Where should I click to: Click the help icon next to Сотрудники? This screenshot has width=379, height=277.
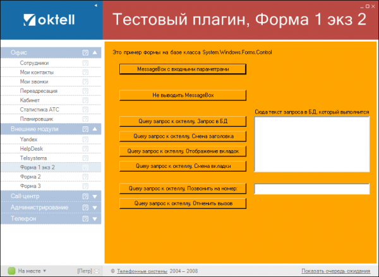[x=85, y=63]
